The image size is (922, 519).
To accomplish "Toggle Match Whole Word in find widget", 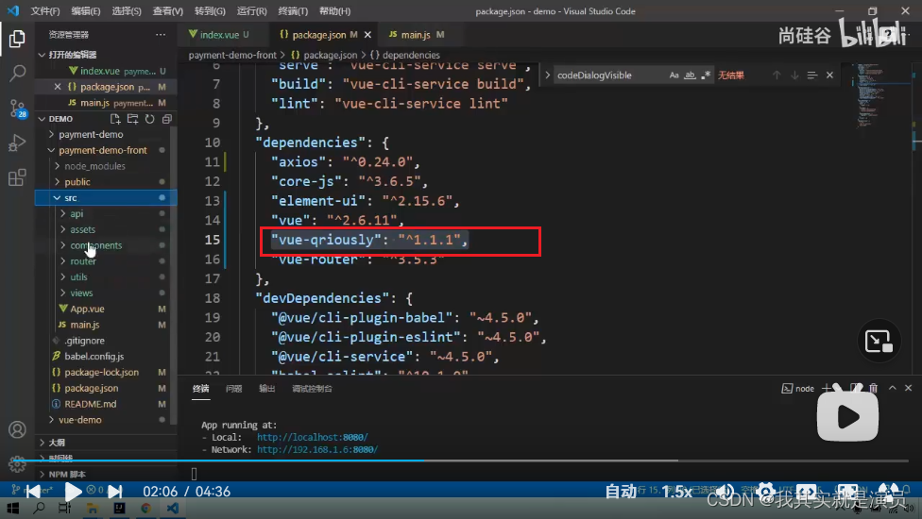I will (x=690, y=75).
